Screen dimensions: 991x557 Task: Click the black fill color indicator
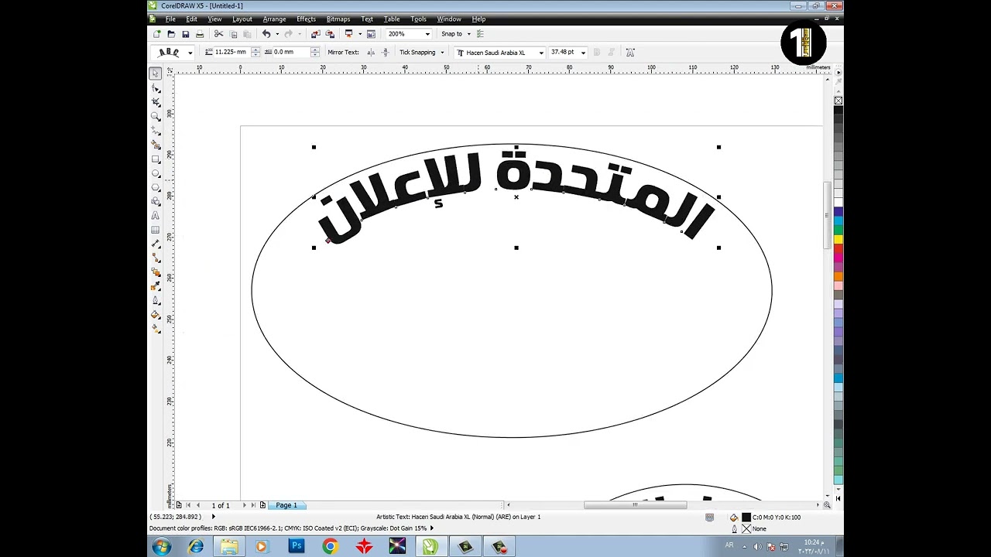click(746, 517)
